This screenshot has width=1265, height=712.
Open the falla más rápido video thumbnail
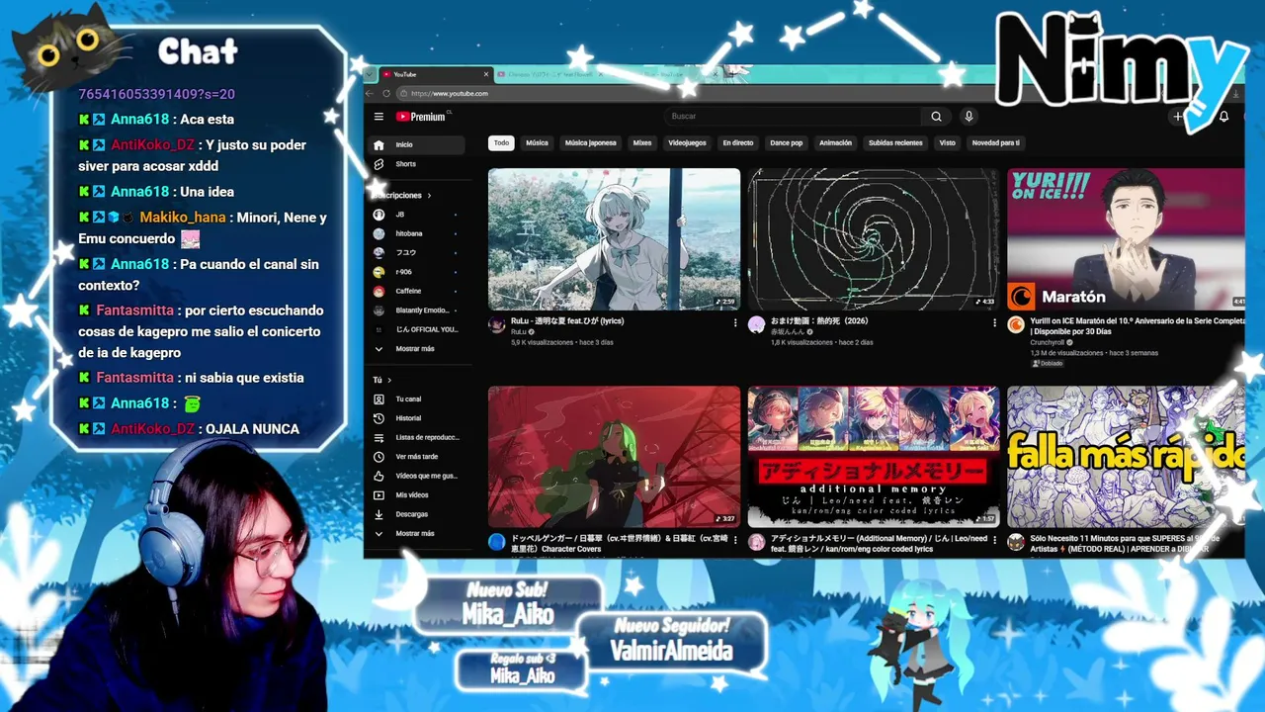pyautogui.click(x=1126, y=456)
